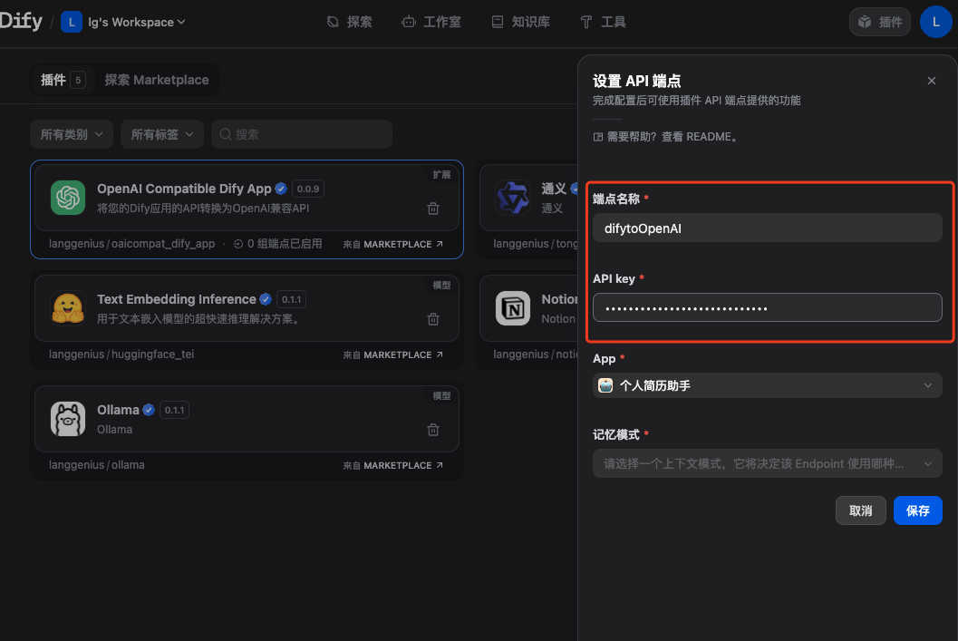Open the 知识库 nav item

521,23
